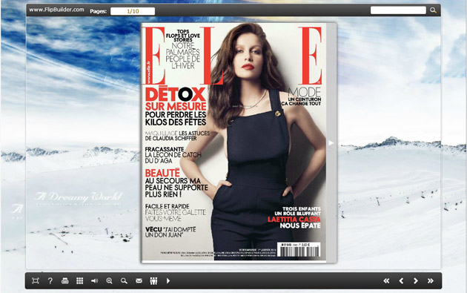Click the page number field showing 1/10
The image size is (467, 293).
133,11
